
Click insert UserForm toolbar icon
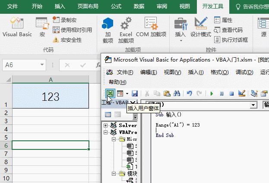[120, 93]
